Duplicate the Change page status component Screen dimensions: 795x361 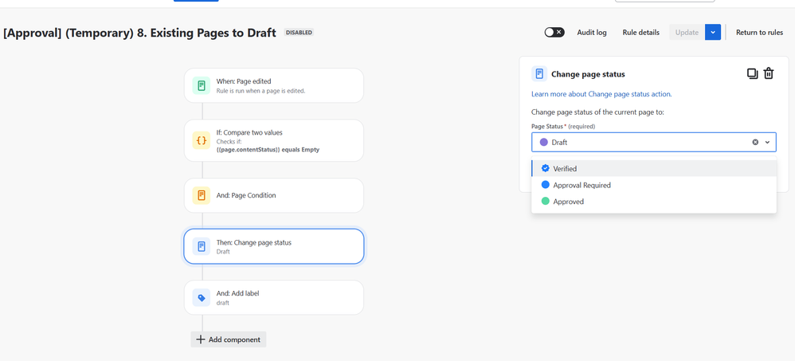coord(752,74)
